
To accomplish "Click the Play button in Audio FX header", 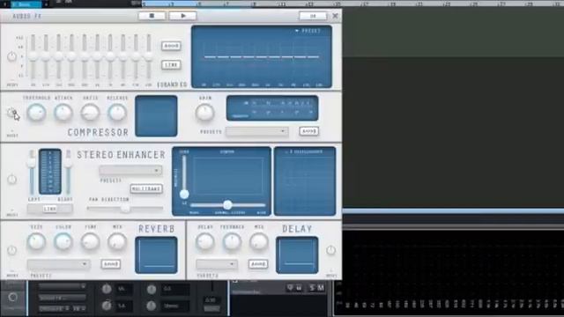I will pos(182,16).
